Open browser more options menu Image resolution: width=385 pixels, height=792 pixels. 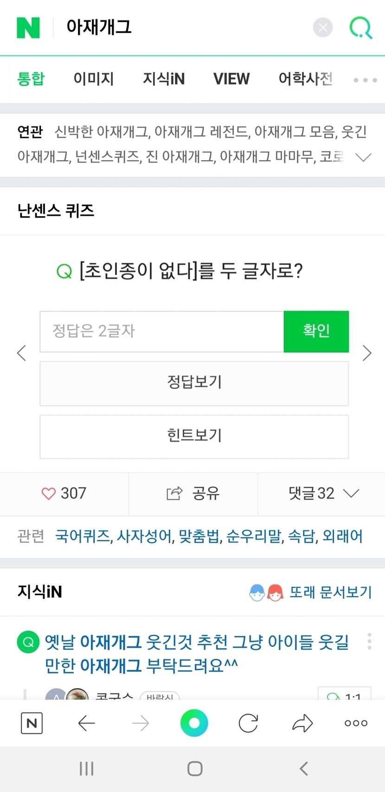[x=356, y=723]
